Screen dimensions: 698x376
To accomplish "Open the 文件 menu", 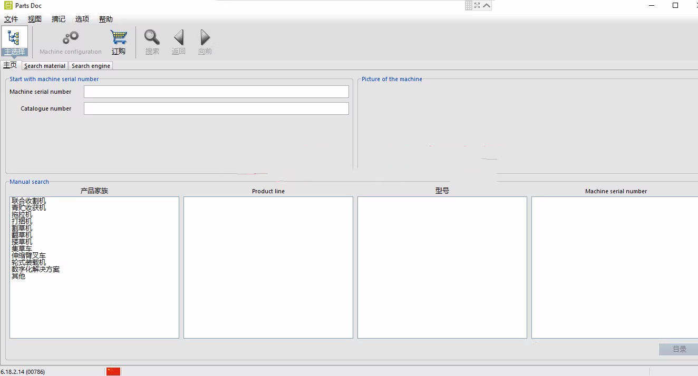I will [x=11, y=19].
